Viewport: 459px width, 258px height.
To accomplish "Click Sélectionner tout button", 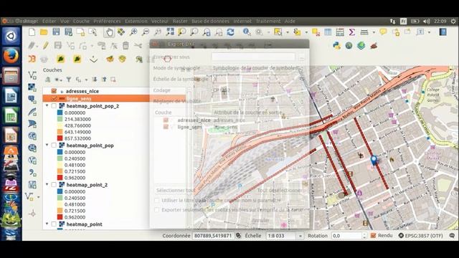I will pyautogui.click(x=176, y=191).
